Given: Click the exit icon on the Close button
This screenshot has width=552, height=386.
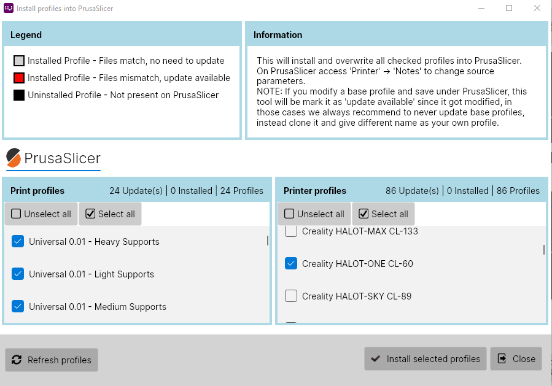Looking at the screenshot, I should pyautogui.click(x=502, y=358).
